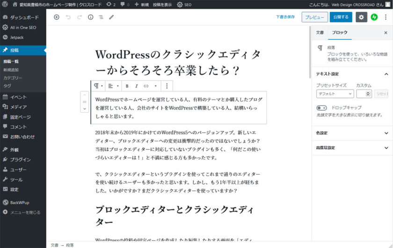The width and height of the screenshot is (393, 248).
Task: Open the user greeting Web Design CROSSROAD
Action: 349,5
